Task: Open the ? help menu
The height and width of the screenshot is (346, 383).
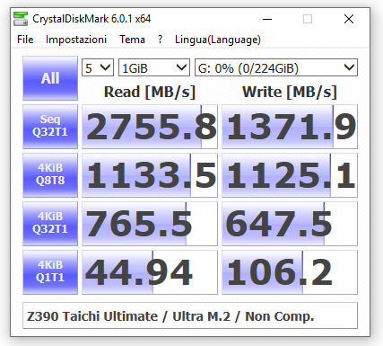Action: (161, 40)
